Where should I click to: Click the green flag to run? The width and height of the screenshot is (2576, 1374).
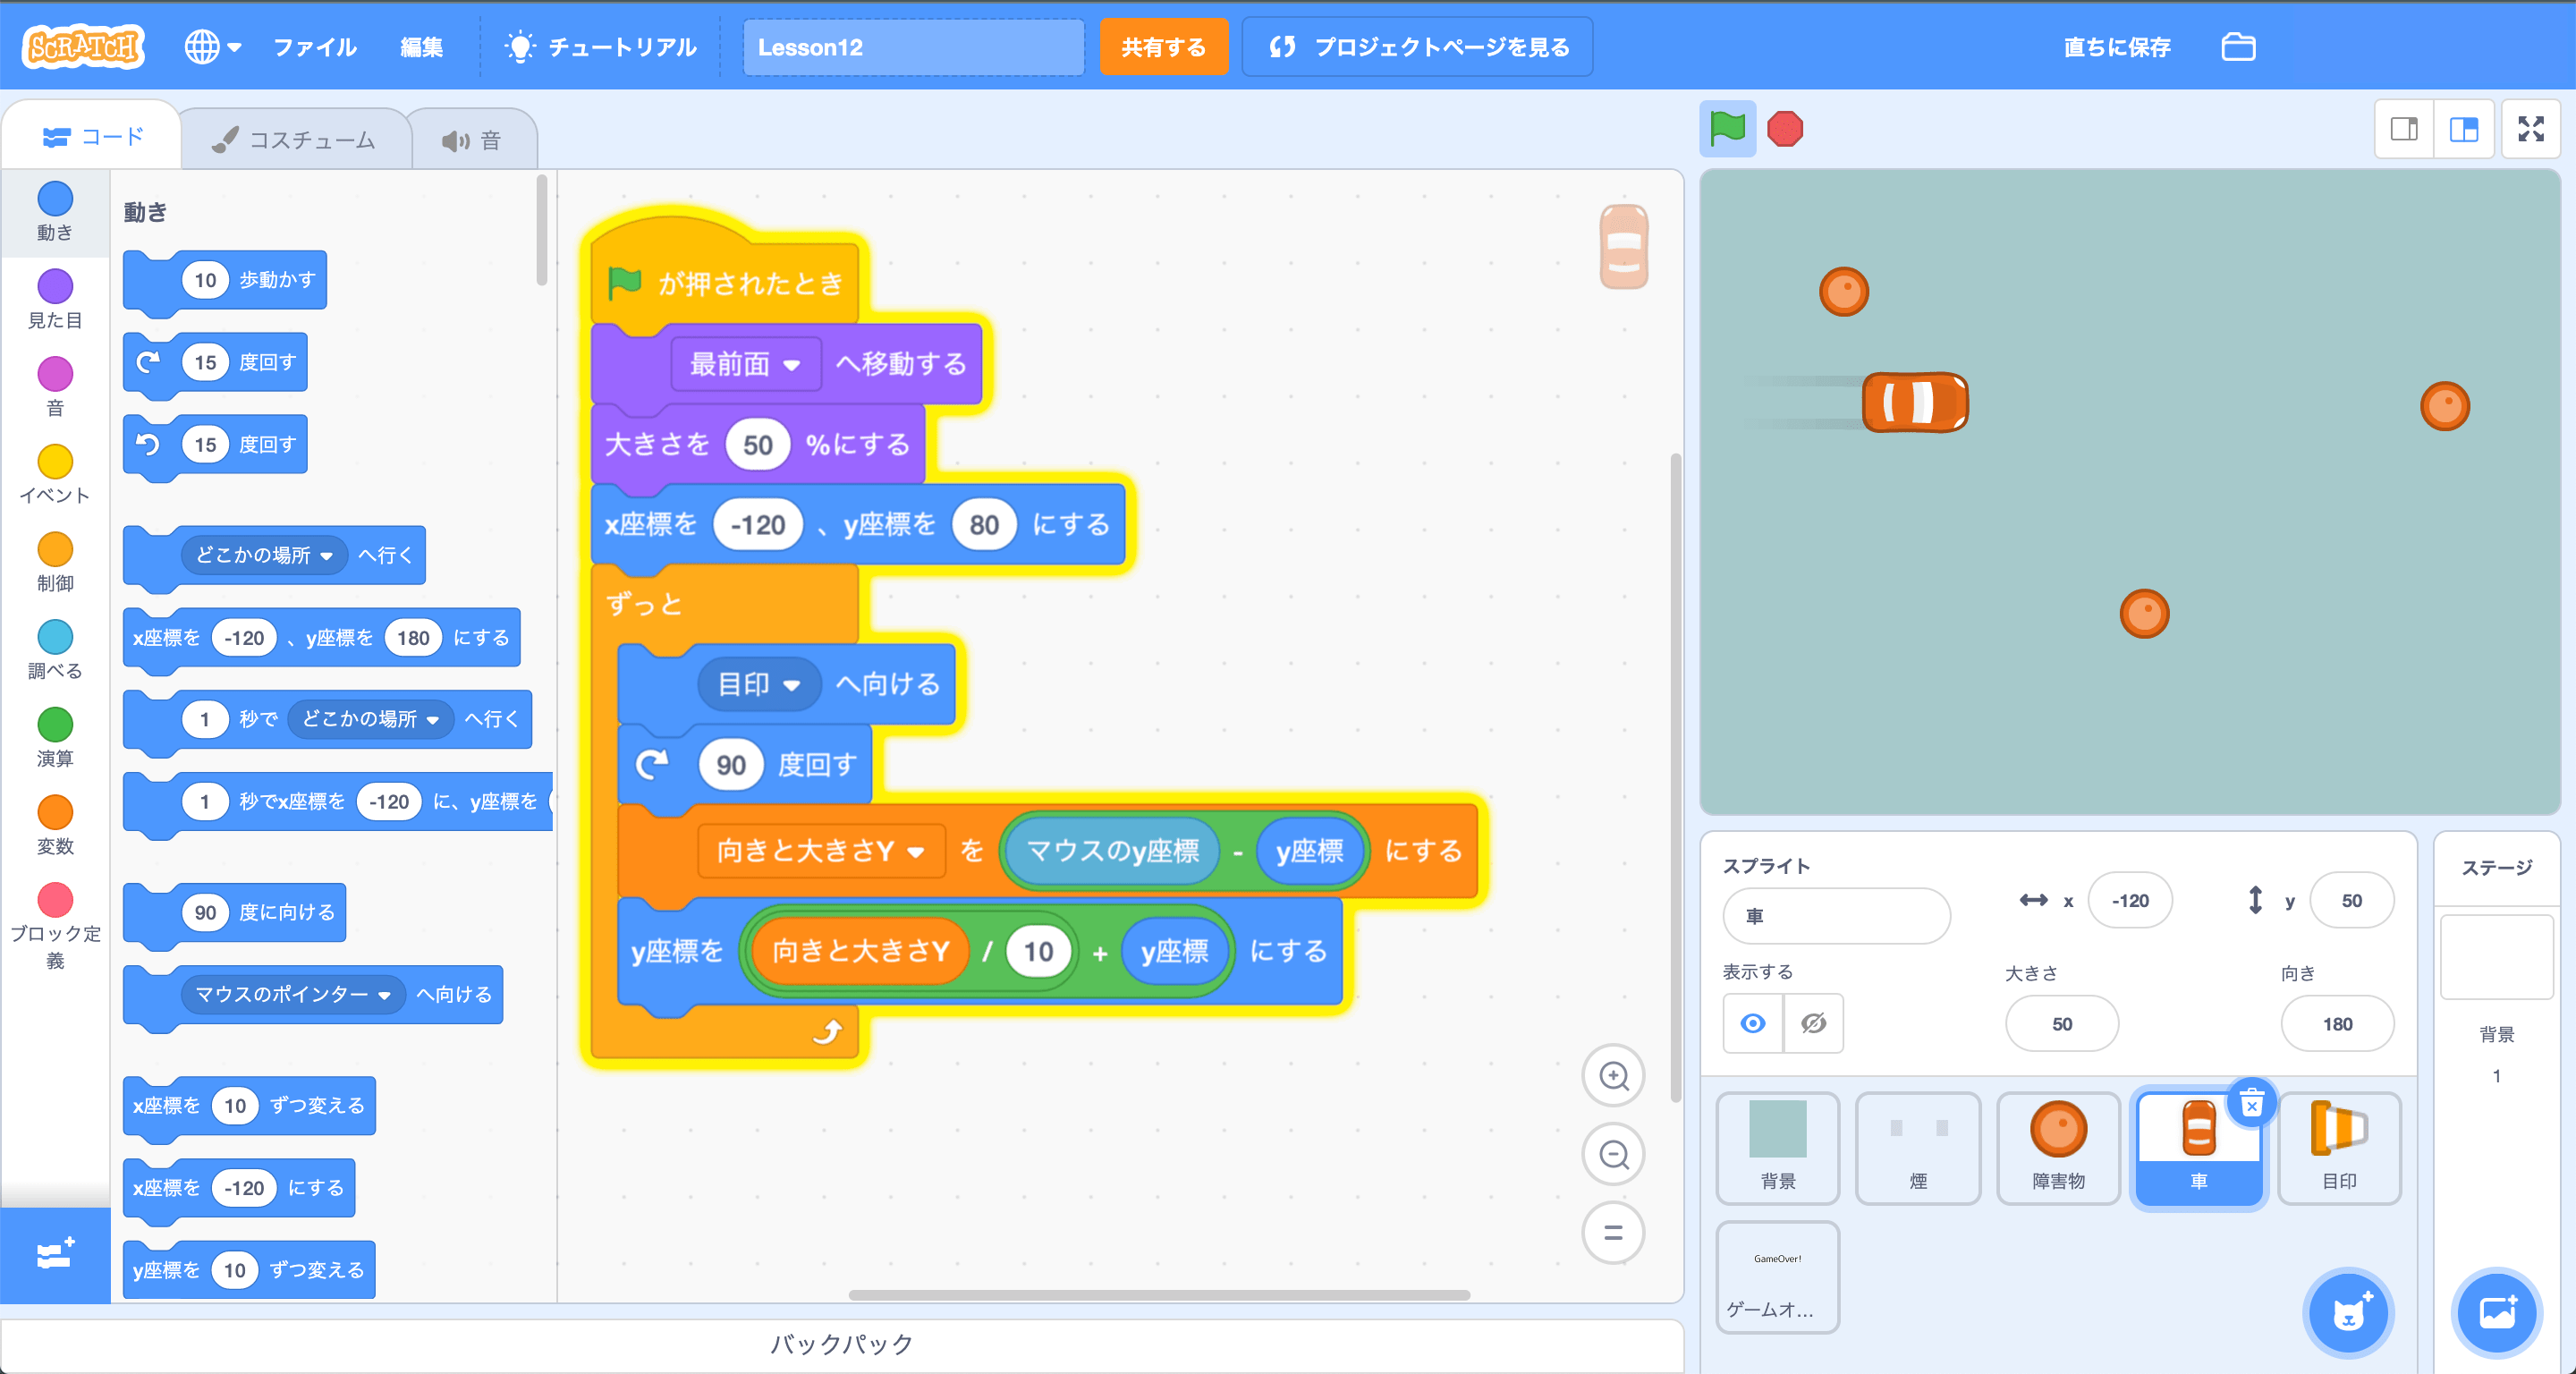(1727, 129)
